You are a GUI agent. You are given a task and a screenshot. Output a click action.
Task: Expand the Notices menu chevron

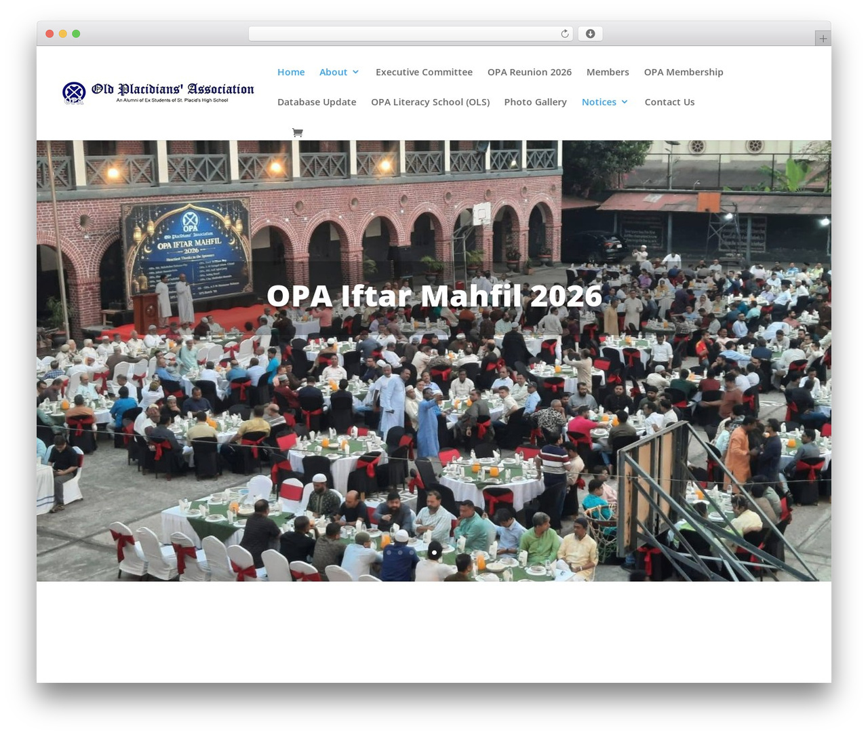[x=625, y=102]
